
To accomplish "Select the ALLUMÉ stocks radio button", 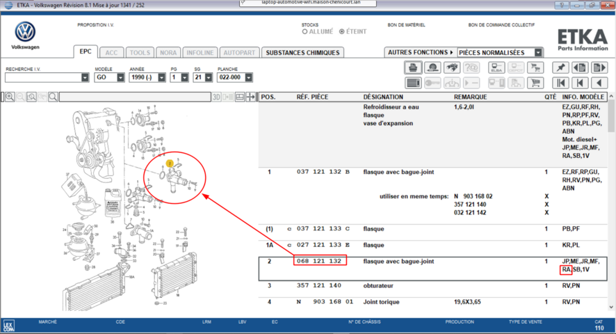I will 305,31.
